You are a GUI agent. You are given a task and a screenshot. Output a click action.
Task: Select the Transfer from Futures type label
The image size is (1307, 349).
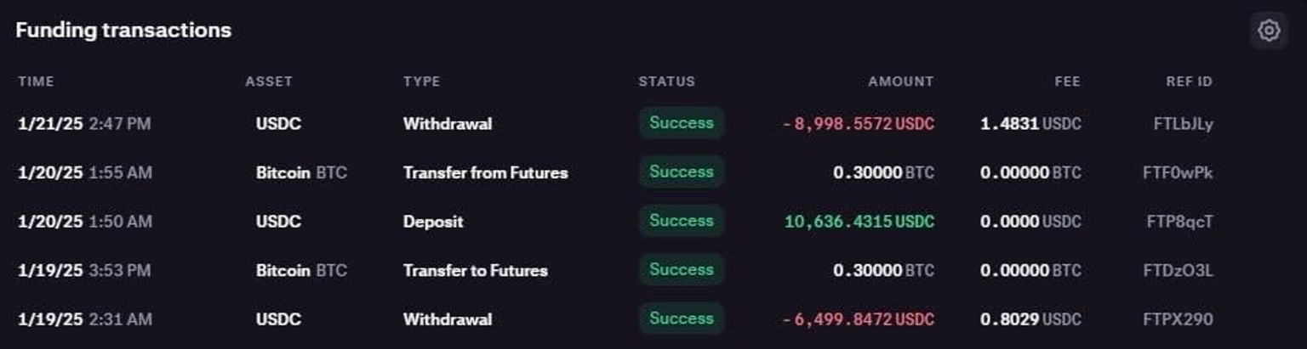pos(485,173)
